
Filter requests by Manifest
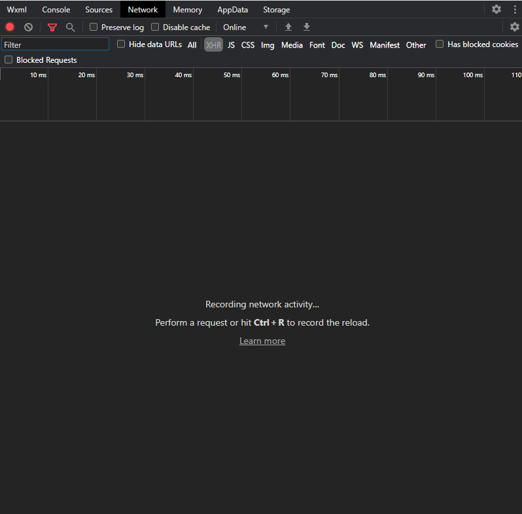[385, 45]
